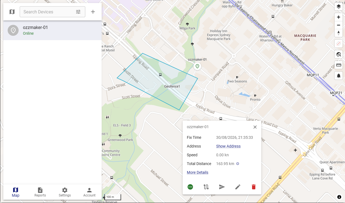The height and width of the screenshot is (203, 345).
Task: Open the Settings tab
Action: coord(65,192)
